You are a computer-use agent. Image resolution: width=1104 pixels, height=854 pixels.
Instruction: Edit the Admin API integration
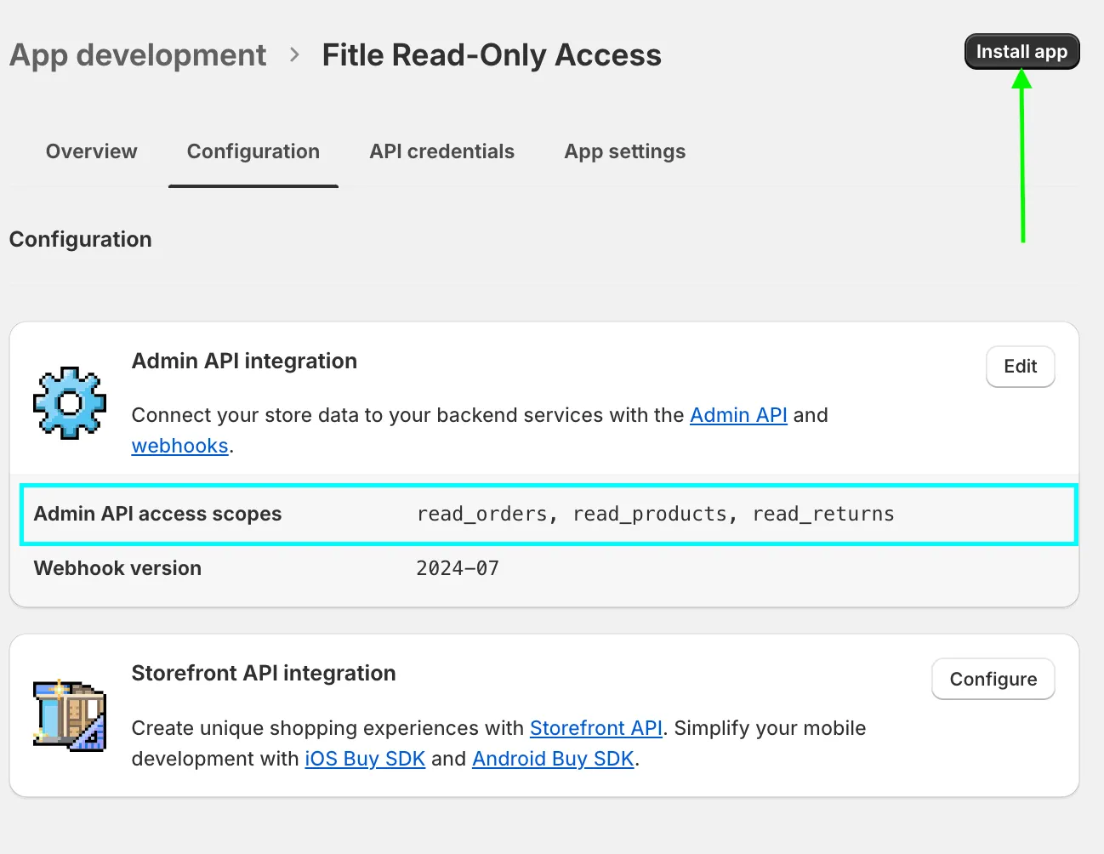coord(1020,367)
